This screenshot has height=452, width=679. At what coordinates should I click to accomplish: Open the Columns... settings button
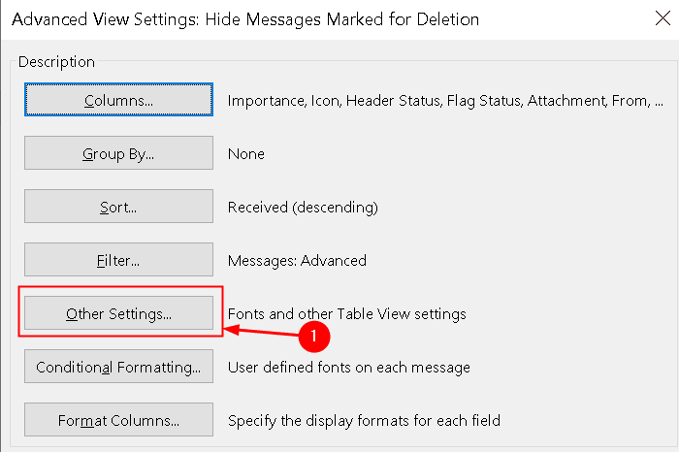(x=118, y=100)
